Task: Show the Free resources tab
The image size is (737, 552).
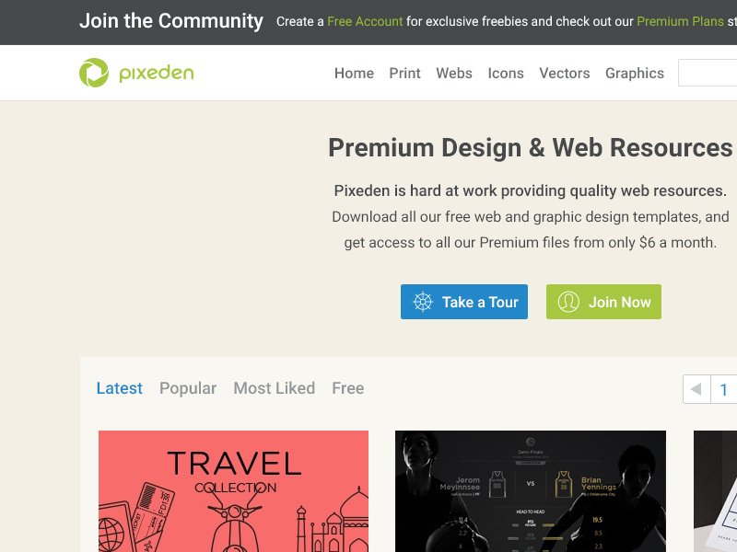Action: [348, 388]
